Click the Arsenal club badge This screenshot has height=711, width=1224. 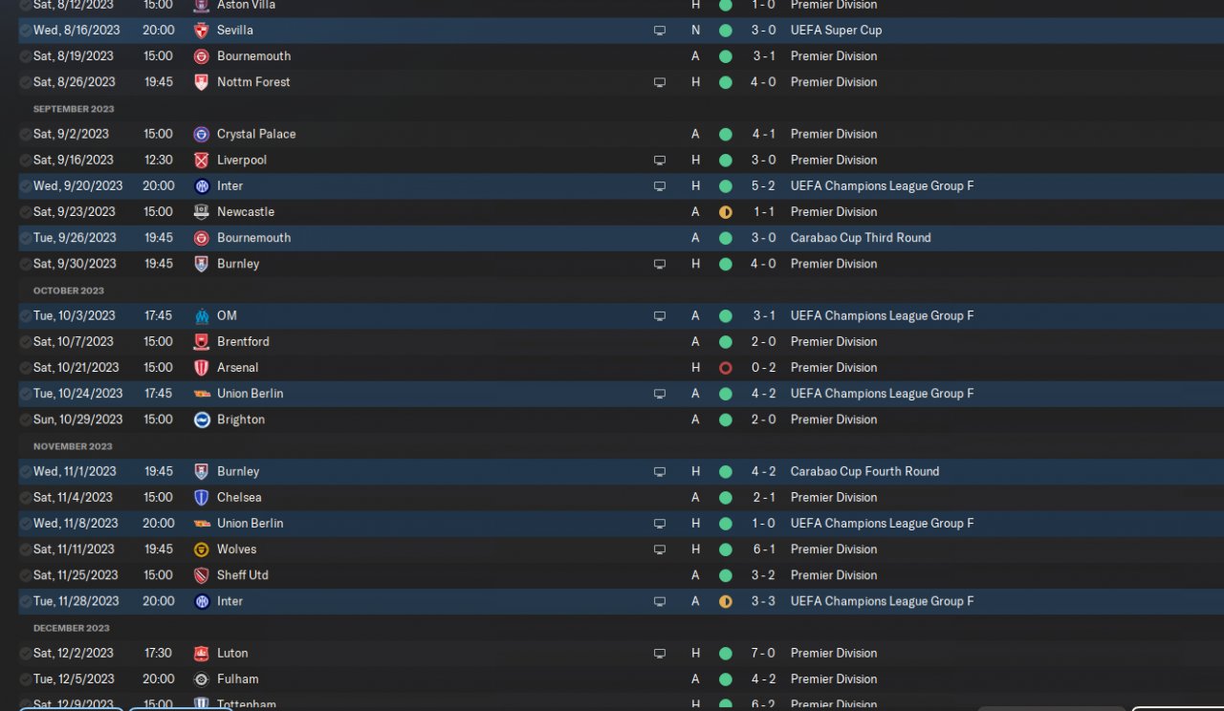(201, 368)
